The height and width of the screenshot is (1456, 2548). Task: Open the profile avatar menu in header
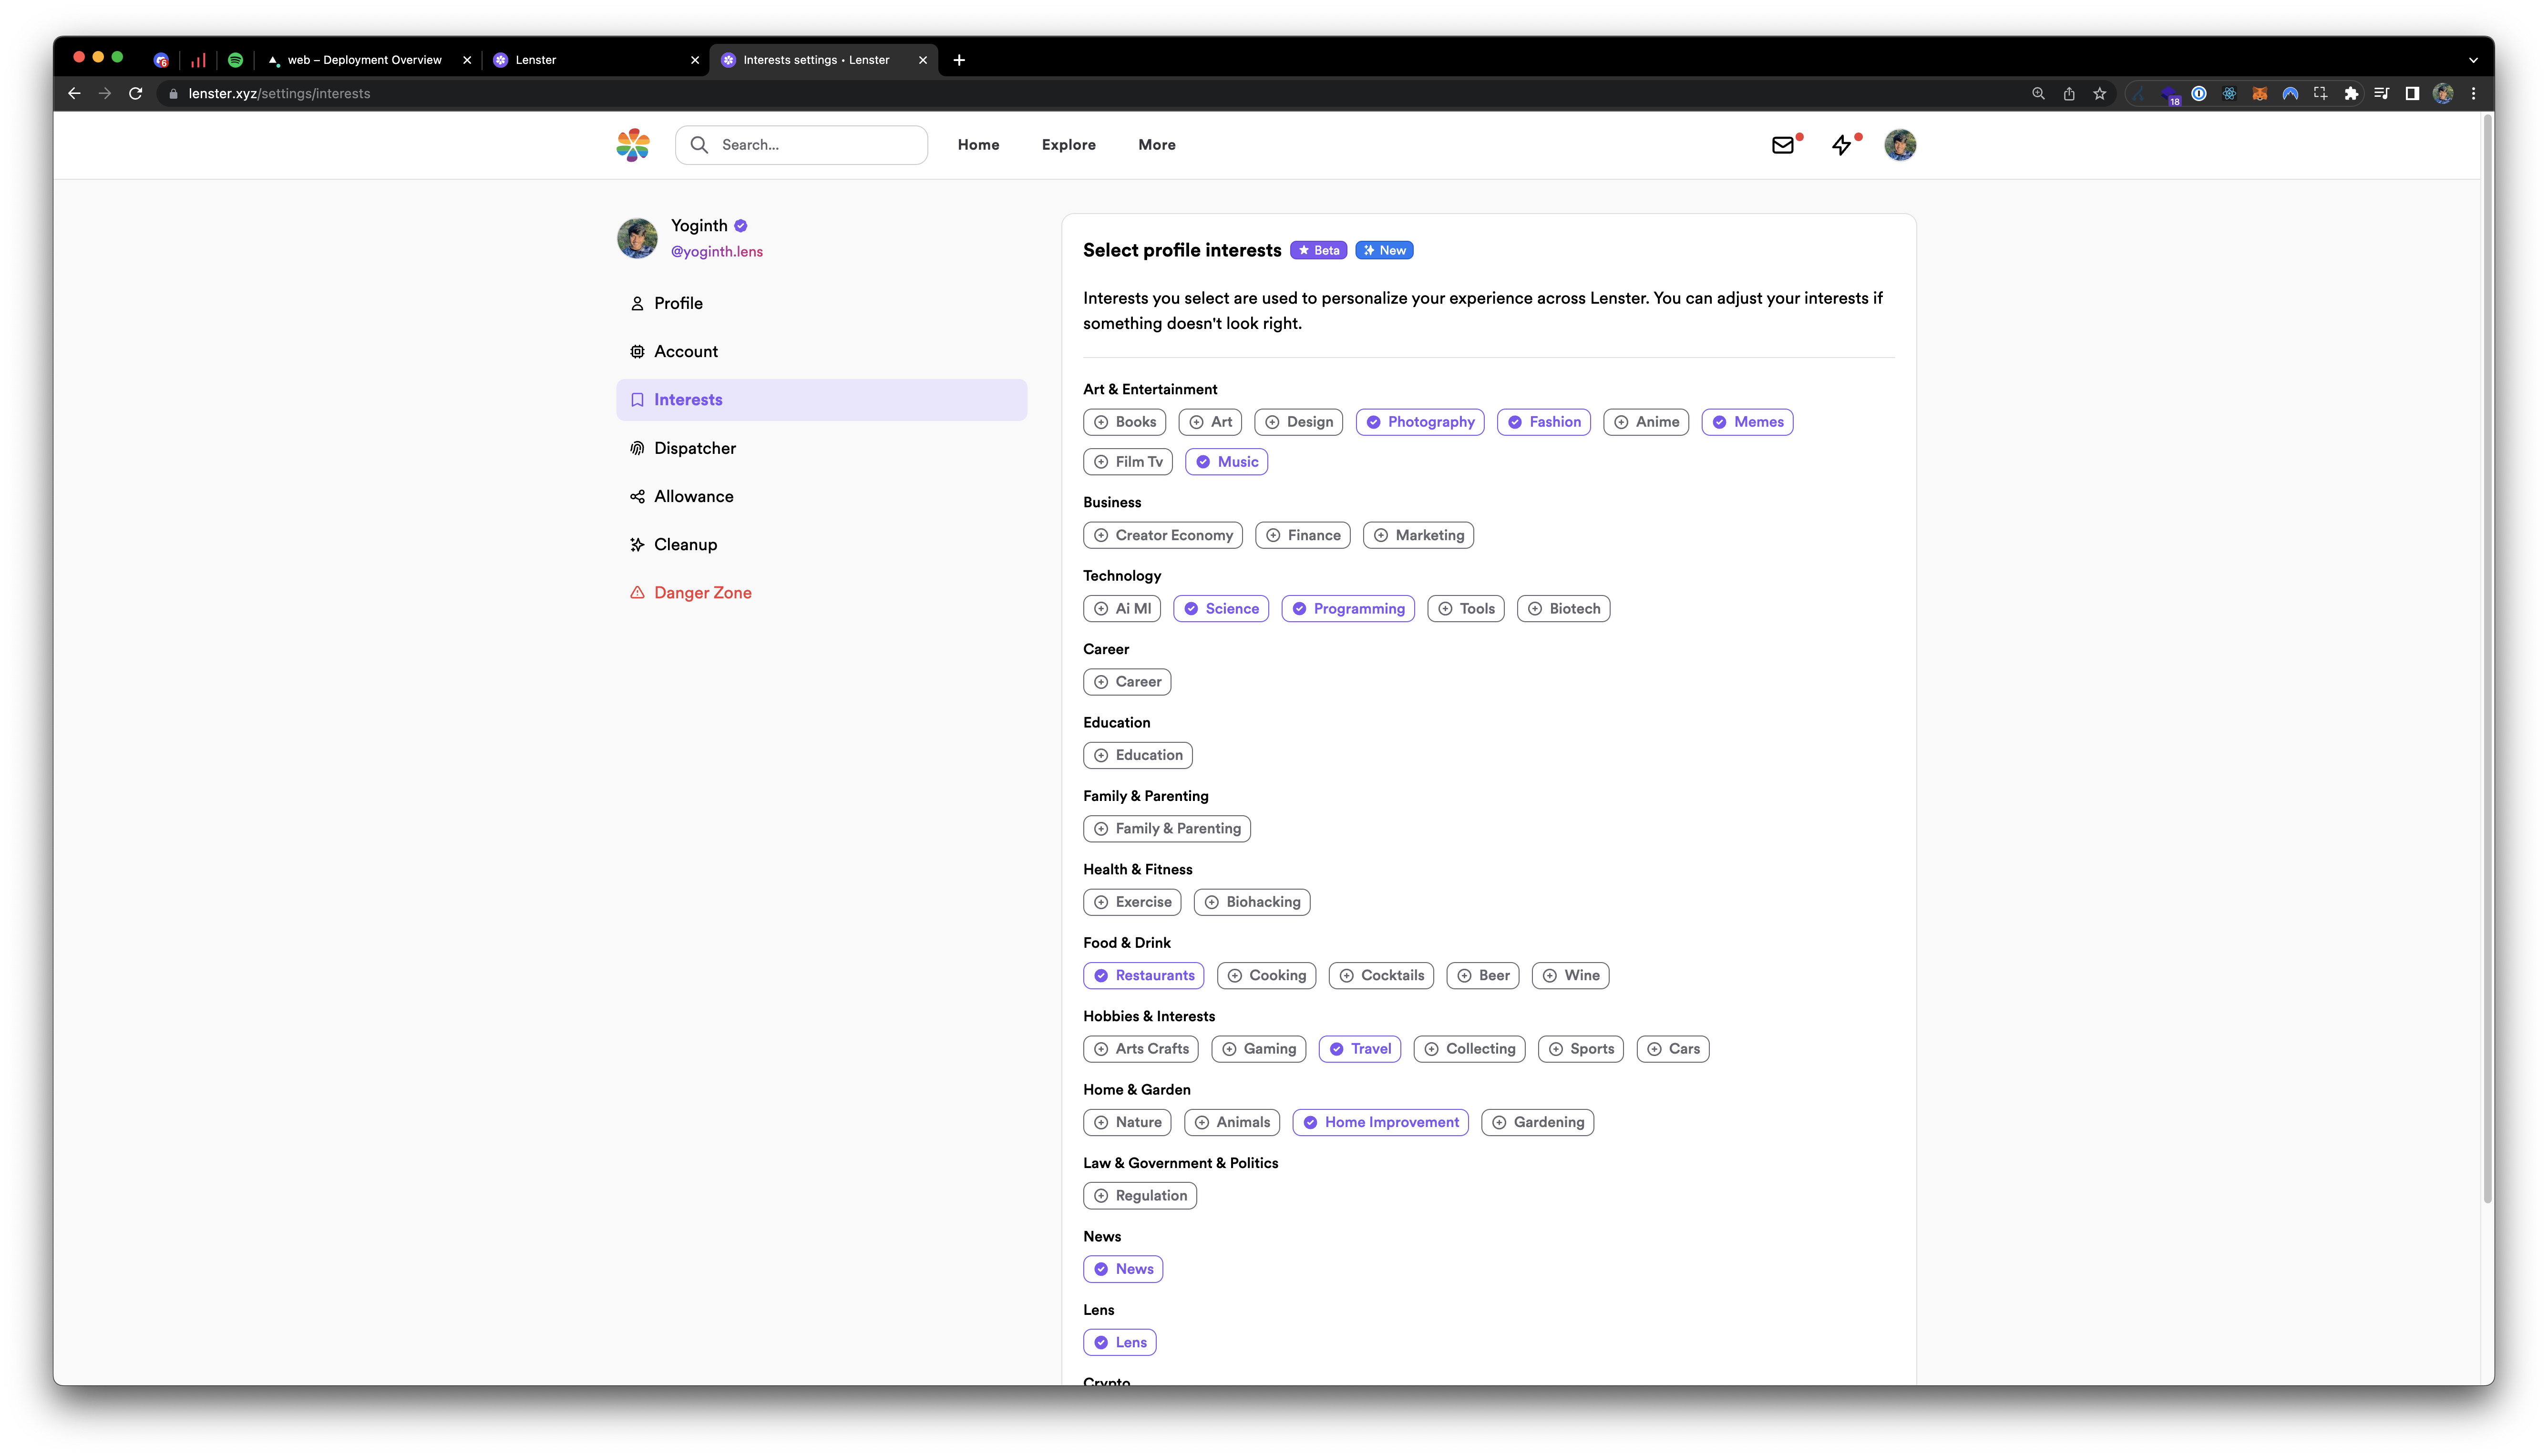point(1900,145)
